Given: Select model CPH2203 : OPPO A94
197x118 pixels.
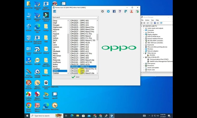Looking at the screenshot, I should tap(80, 71).
